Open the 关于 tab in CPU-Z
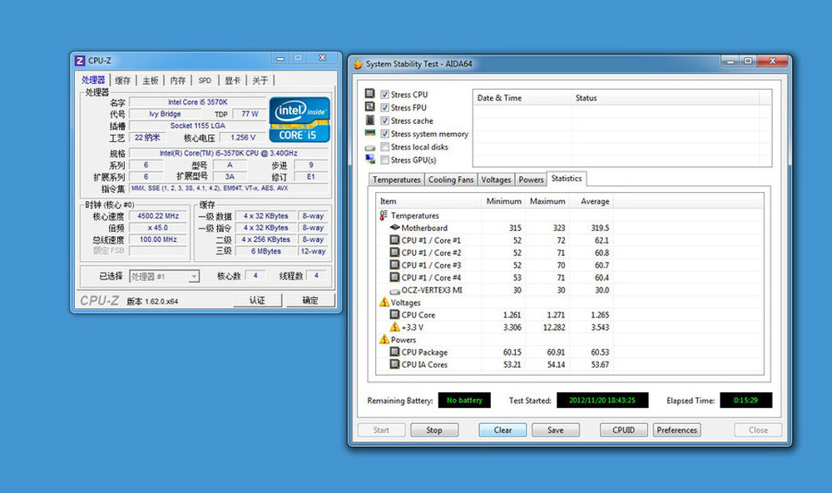The height and width of the screenshot is (493, 832). (x=260, y=81)
